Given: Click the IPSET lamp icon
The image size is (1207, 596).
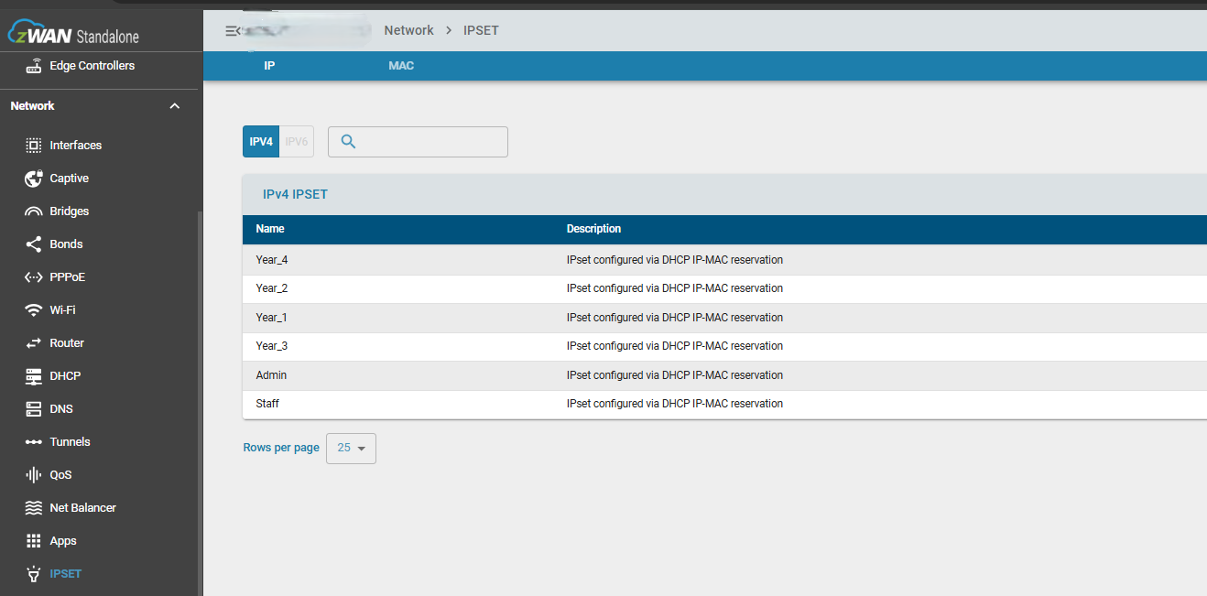Looking at the screenshot, I should click(34, 574).
